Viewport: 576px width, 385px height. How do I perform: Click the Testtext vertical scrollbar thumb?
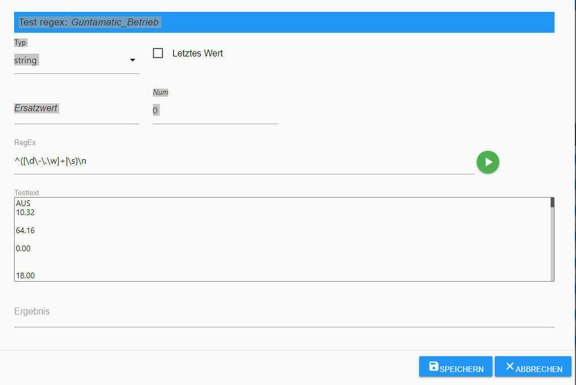point(552,203)
